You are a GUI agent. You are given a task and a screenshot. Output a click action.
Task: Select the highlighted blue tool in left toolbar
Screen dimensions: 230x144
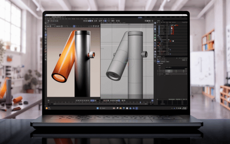click(x=46, y=35)
